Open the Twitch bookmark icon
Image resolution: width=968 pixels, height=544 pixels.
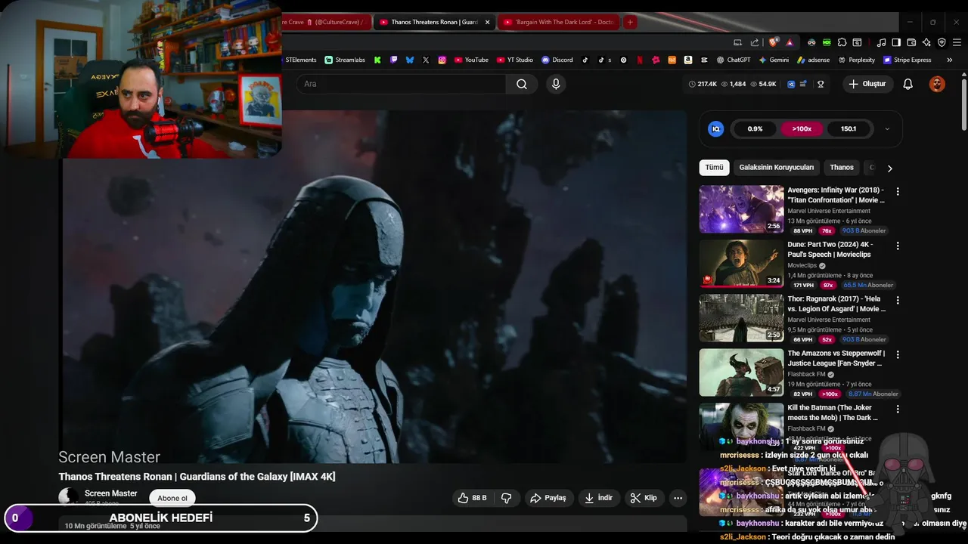pos(393,60)
